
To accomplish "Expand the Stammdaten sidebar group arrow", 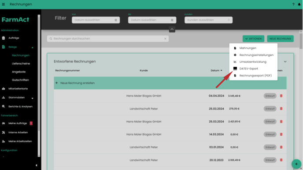I will [32, 98].
